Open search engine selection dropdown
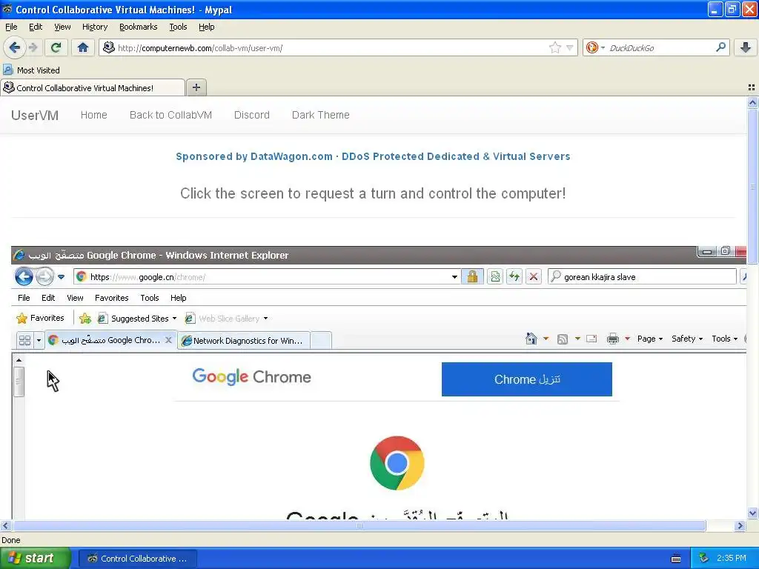 (x=603, y=47)
